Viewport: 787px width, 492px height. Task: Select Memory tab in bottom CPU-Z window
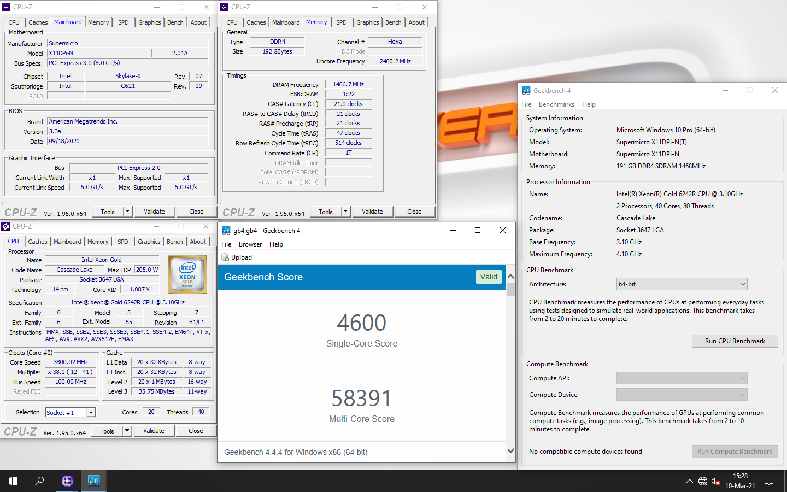tap(98, 242)
